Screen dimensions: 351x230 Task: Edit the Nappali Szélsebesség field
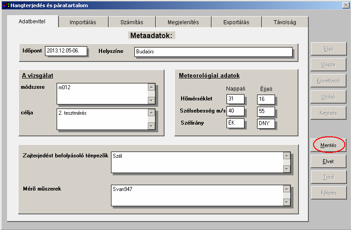pos(235,111)
